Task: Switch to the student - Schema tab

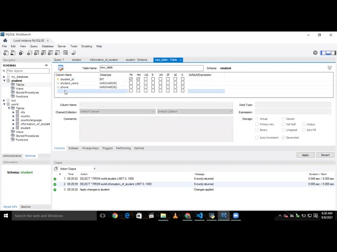Action: (136, 60)
